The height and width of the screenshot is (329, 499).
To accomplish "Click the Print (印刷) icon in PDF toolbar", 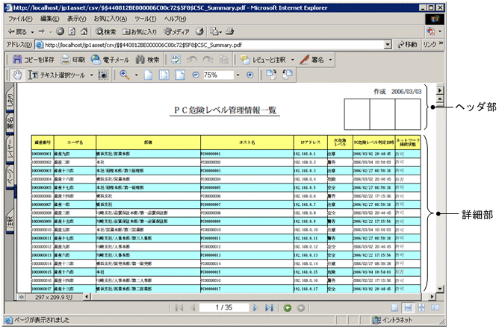I will coord(72,60).
